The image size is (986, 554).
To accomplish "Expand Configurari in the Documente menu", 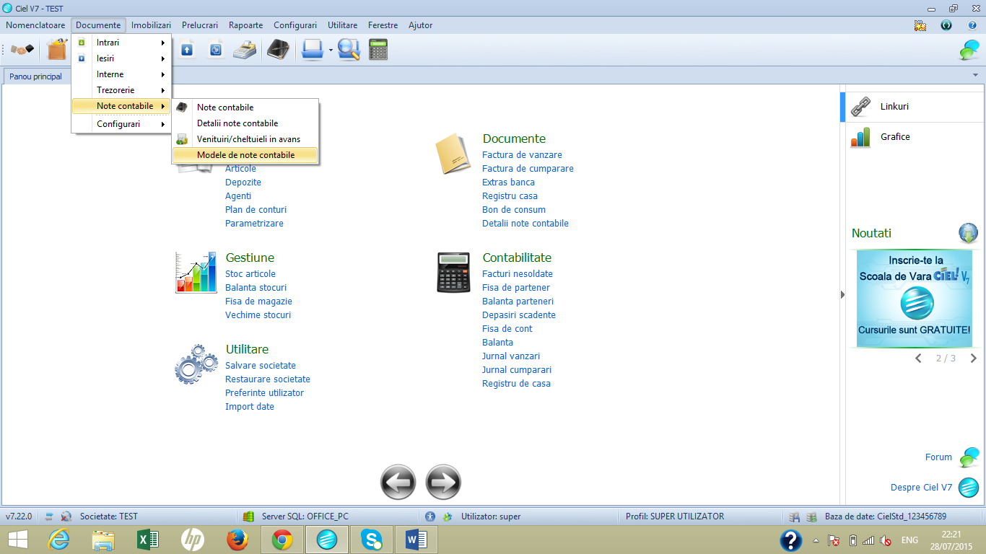I will pyautogui.click(x=121, y=124).
